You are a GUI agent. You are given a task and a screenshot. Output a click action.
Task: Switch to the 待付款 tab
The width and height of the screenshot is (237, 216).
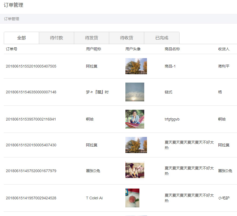(57, 38)
